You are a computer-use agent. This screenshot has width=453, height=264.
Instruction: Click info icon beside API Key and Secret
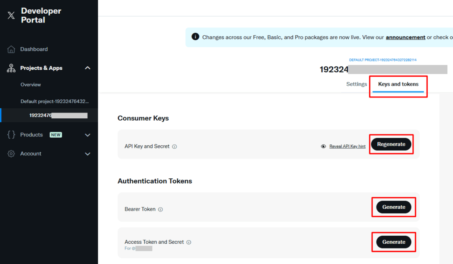174,147
